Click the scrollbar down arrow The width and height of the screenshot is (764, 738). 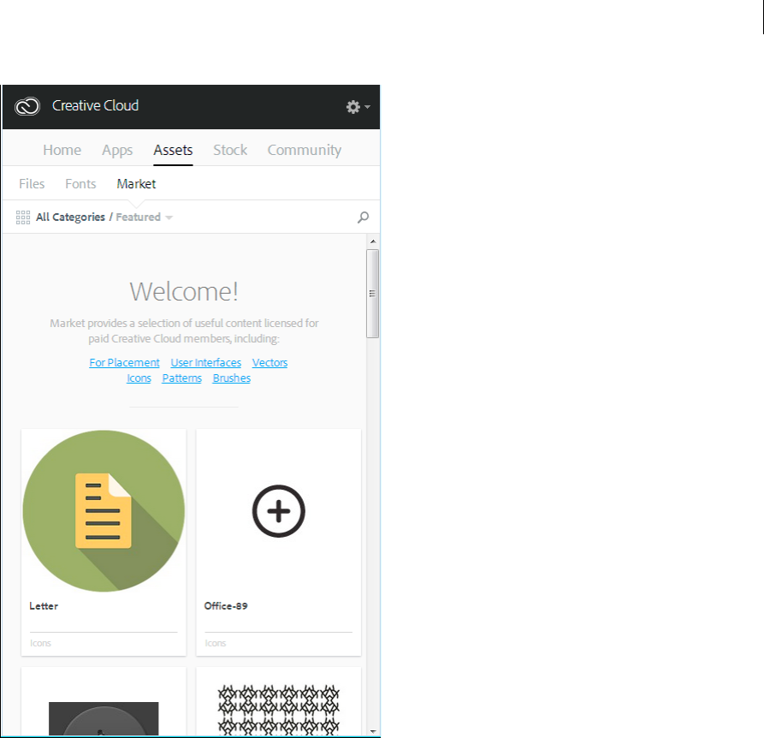click(373, 731)
